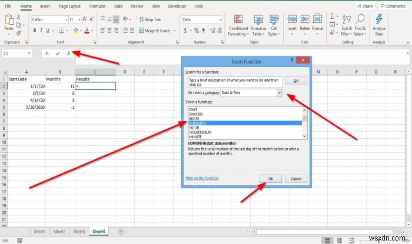Click the Borders icon
The height and width of the screenshot is (244, 412).
[62, 31]
